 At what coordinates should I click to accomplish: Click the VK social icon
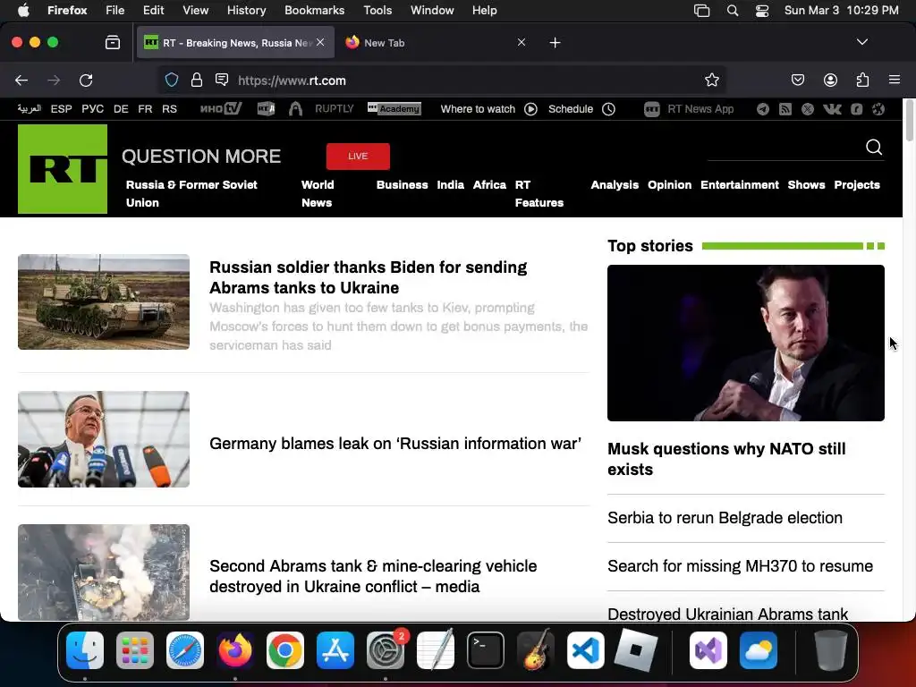(x=832, y=109)
